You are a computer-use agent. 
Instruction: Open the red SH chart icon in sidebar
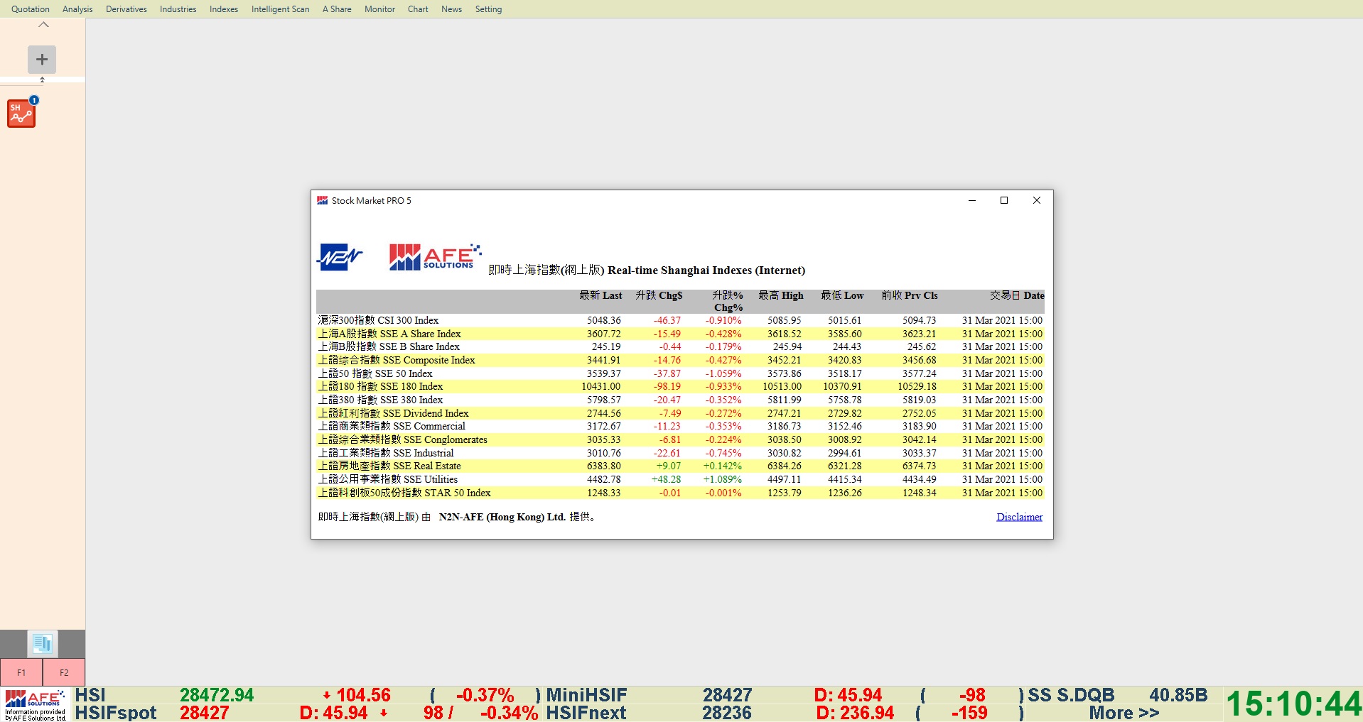[21, 113]
